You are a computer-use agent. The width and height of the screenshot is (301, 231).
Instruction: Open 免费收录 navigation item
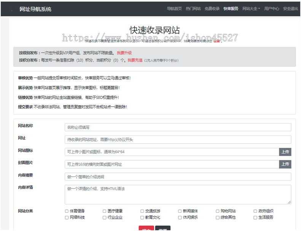click(x=212, y=9)
